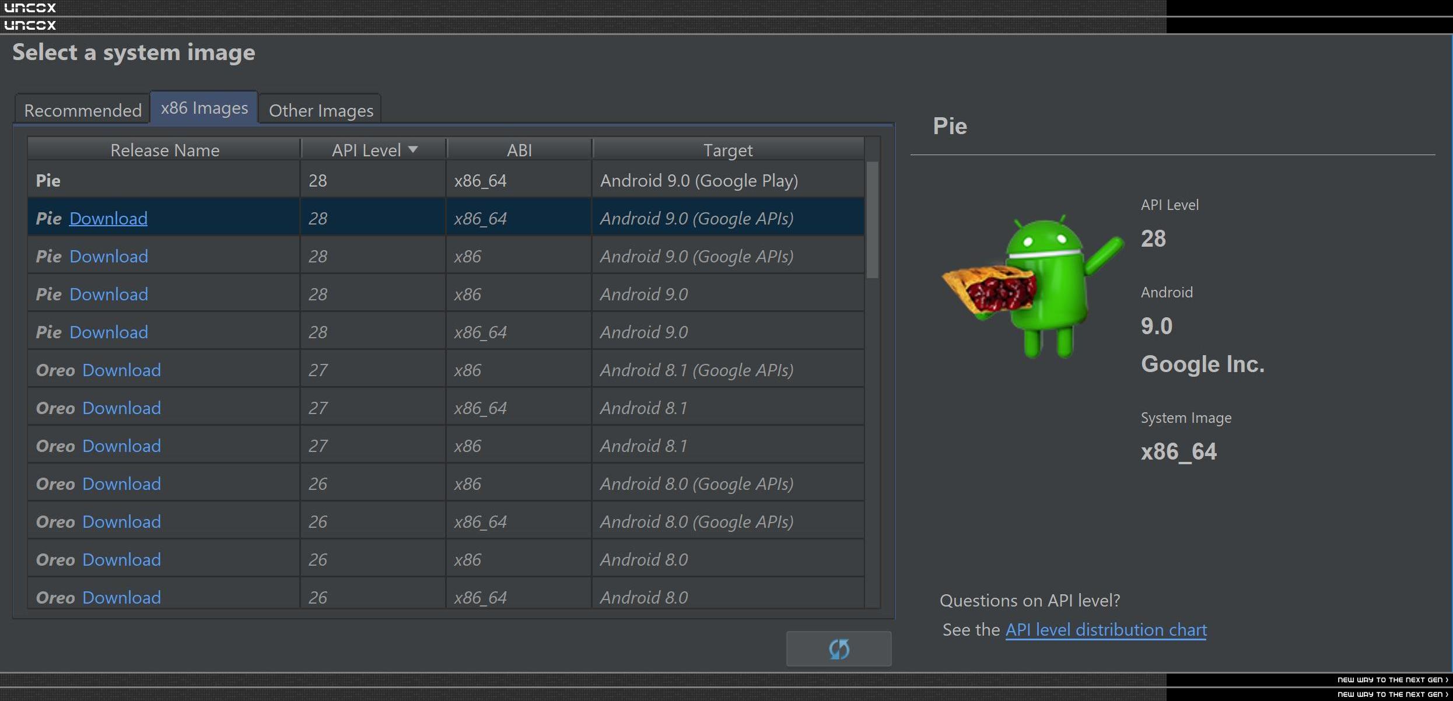The width and height of the screenshot is (1453, 701).
Task: Click API level 28 cell in the Google Play row
Action: [373, 180]
